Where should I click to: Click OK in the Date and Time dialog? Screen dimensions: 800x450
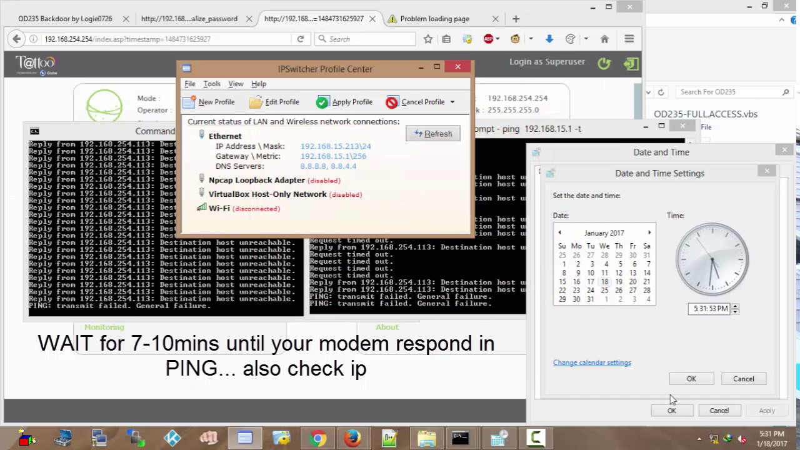672,411
